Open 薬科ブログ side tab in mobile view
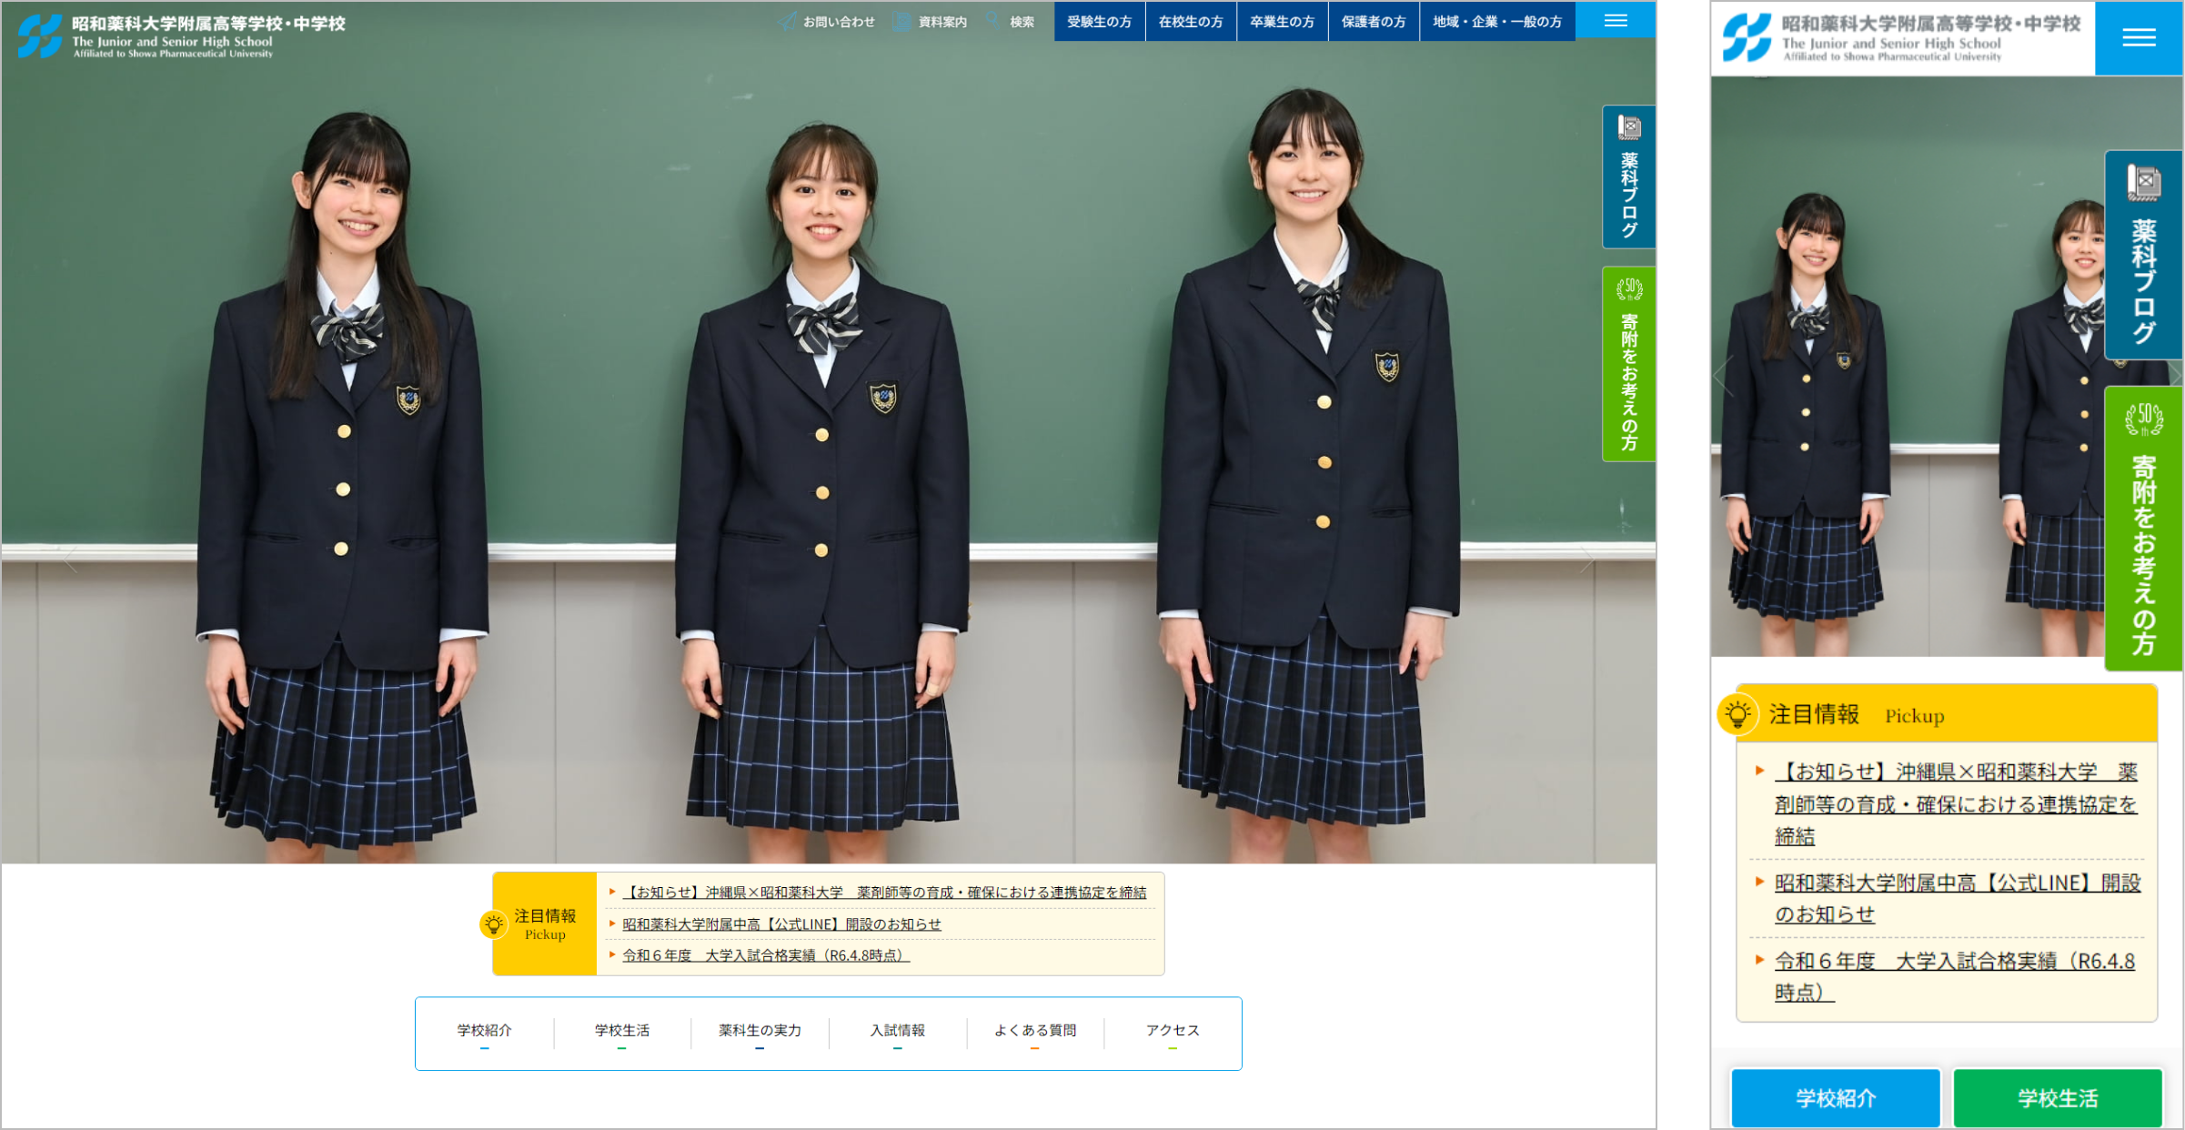The image size is (2185, 1130). (2144, 255)
